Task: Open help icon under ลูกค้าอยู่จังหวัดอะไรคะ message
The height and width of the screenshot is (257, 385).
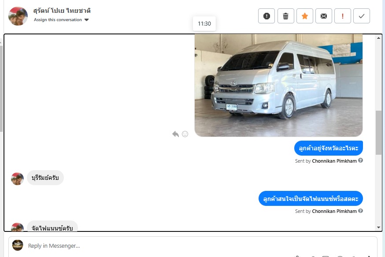Action: coord(360,160)
